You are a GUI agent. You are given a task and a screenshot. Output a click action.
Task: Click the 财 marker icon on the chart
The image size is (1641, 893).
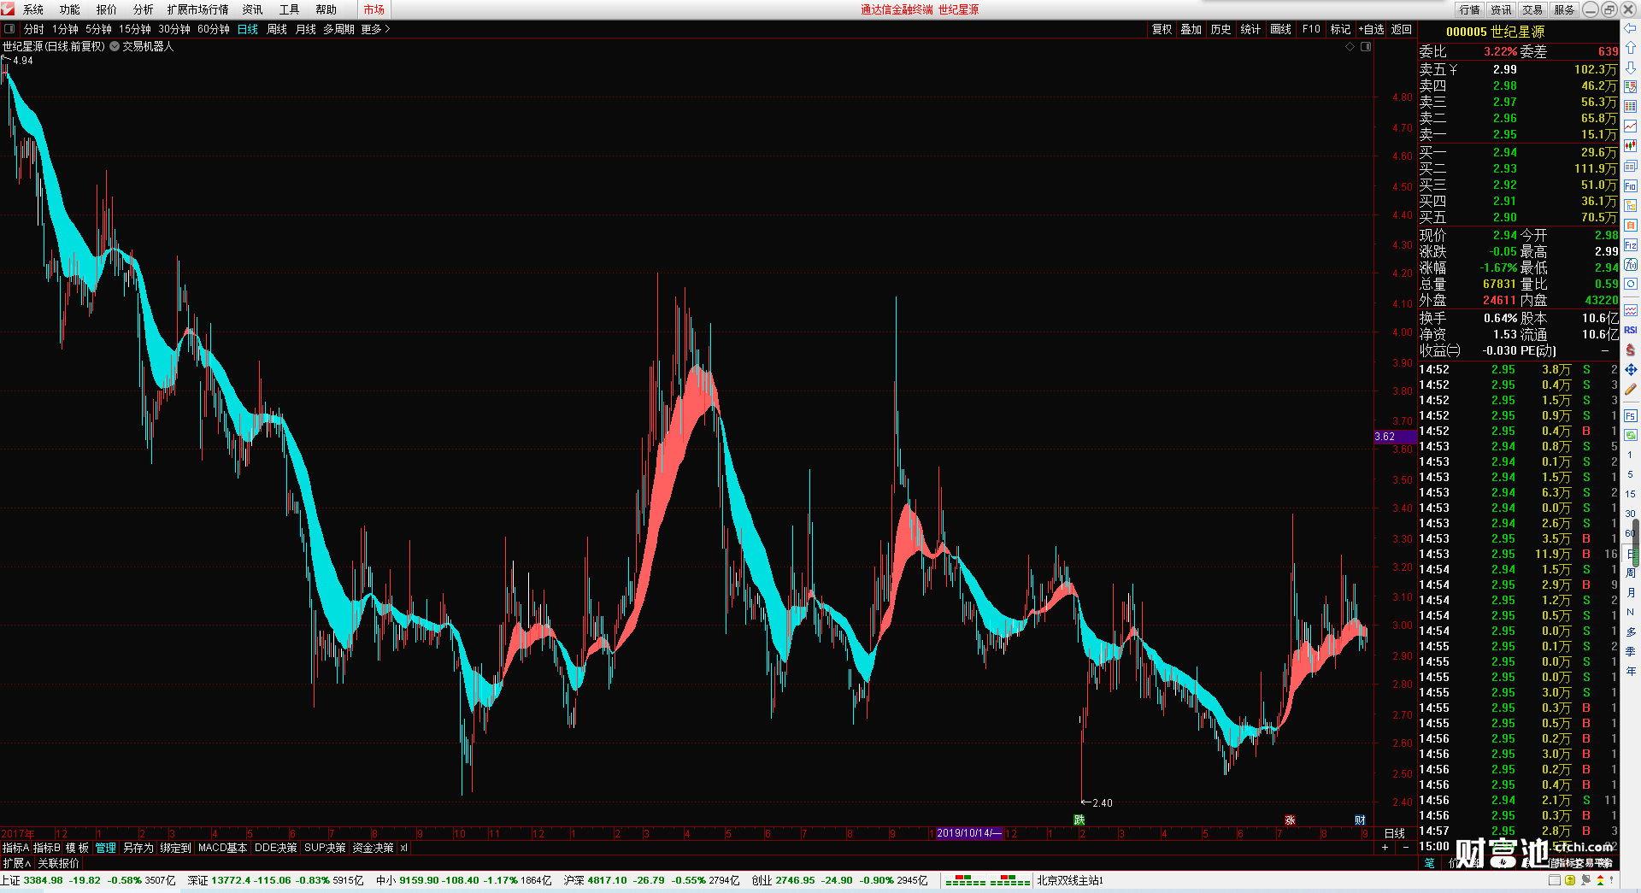click(1360, 820)
